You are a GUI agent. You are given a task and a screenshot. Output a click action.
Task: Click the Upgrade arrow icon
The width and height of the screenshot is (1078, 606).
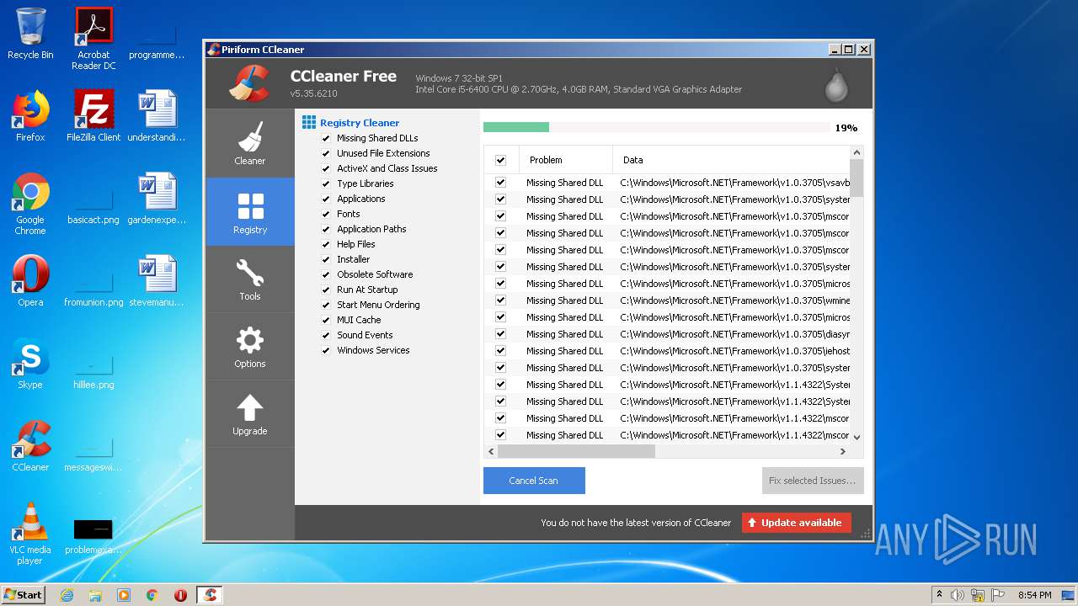point(249,408)
